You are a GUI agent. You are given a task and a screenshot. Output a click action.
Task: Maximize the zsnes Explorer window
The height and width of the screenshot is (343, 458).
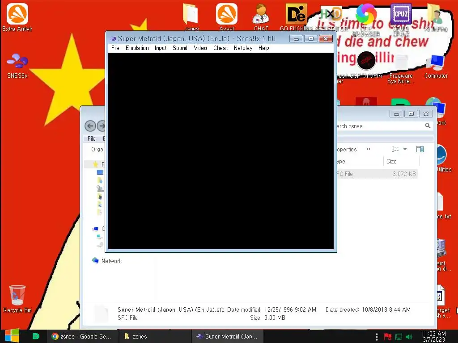411,114
